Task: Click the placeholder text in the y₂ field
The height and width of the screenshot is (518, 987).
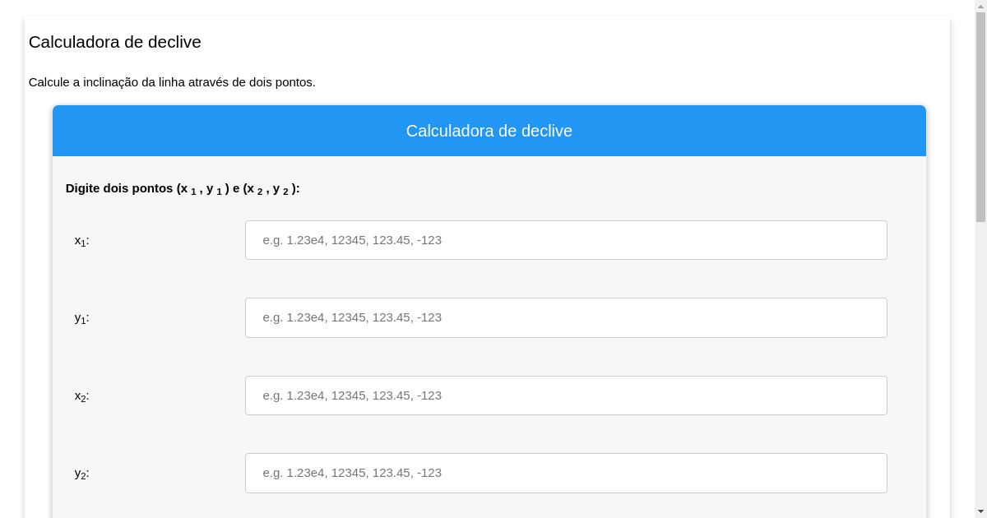Action: pos(353,473)
